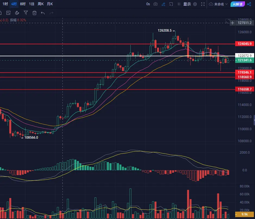
Task: Click the 振幅 0.32% amplitude readout
Action: click(x=18, y=20)
